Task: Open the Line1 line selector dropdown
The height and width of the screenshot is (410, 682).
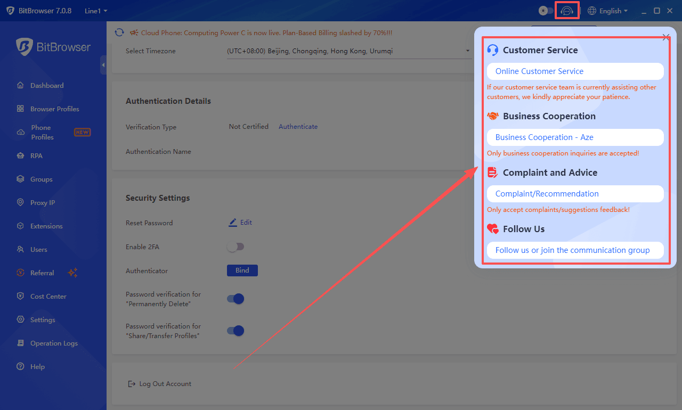Action: pos(96,11)
